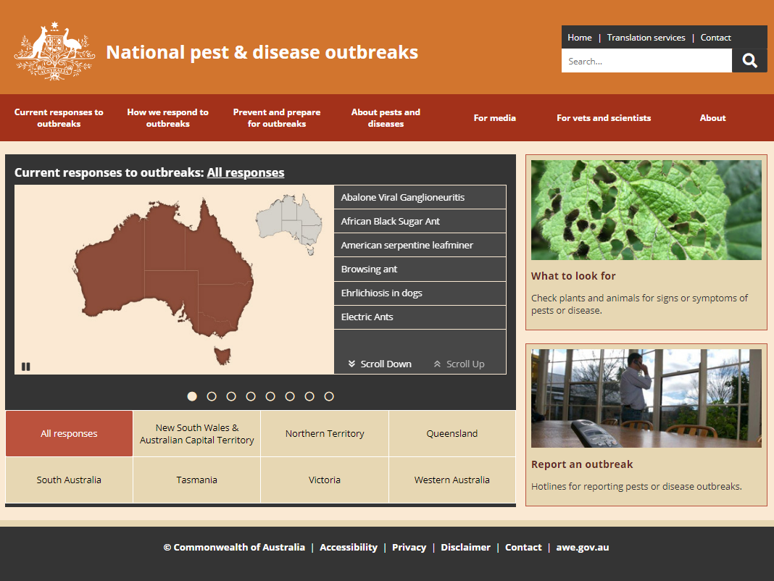774x581 pixels.
Task: Open the 'Report an outbreak' phone image
Action: 646,398
